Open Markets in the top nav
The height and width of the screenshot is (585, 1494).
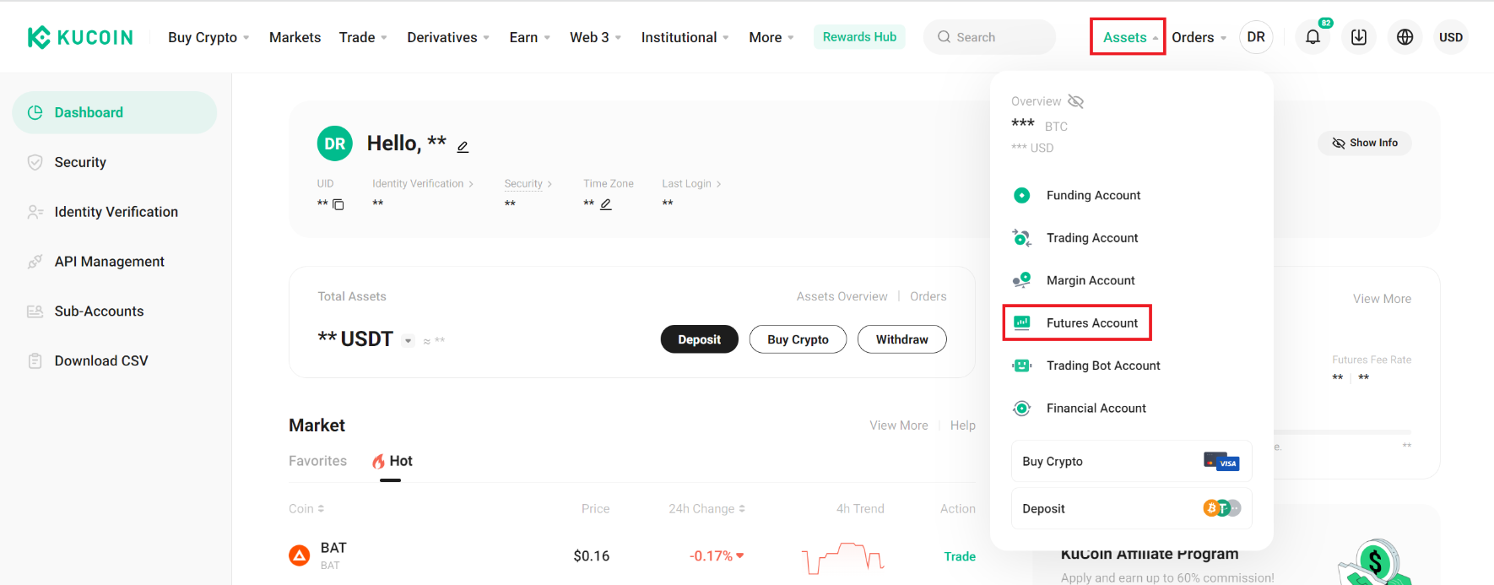click(x=295, y=37)
